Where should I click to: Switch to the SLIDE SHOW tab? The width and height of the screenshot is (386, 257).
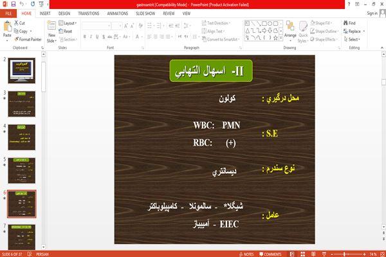tap(145, 14)
